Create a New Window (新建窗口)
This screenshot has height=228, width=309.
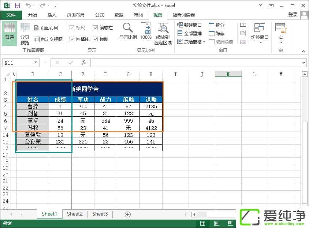pyautogui.click(x=189, y=25)
